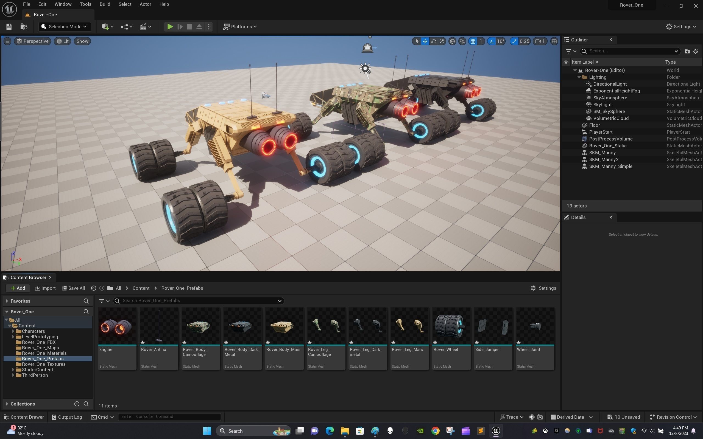Click the Import button in the Content Browser
The height and width of the screenshot is (439, 703).
(x=45, y=288)
